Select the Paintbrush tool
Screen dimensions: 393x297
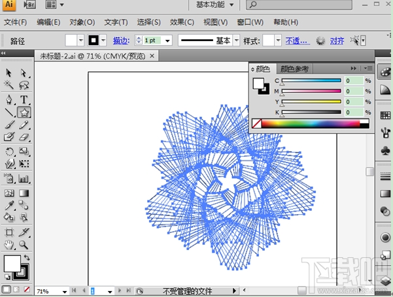tap(9, 125)
